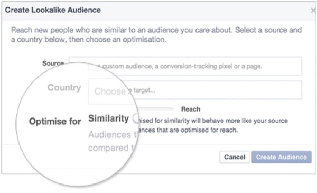Click the Source input field
Screen dimensions: 317x193
click(x=185, y=66)
